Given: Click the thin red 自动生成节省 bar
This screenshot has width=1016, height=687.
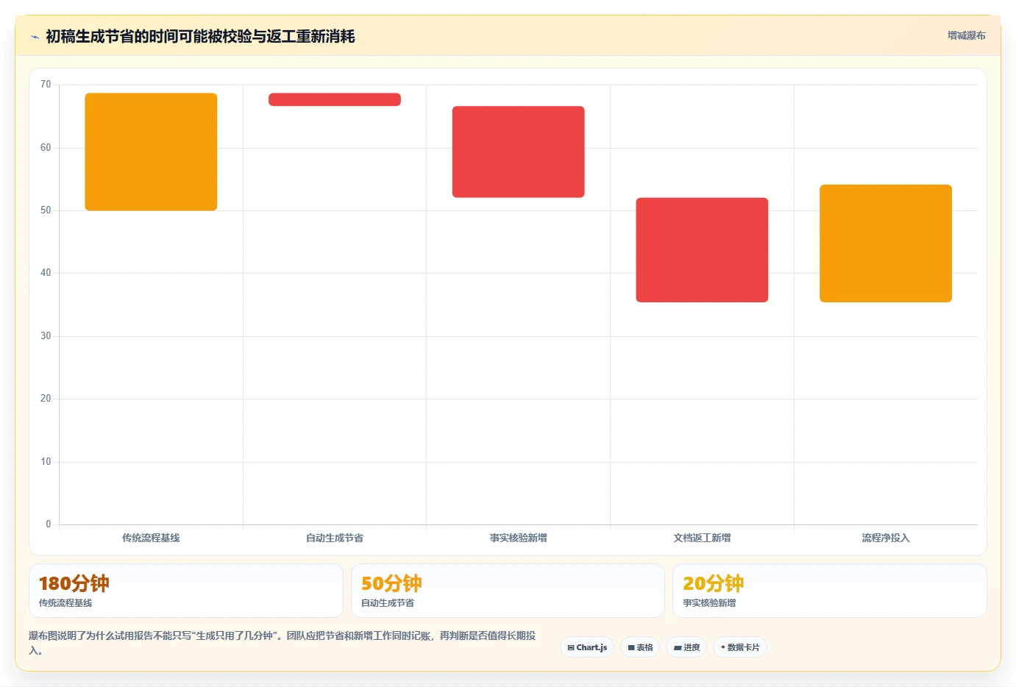Looking at the screenshot, I should (x=335, y=99).
